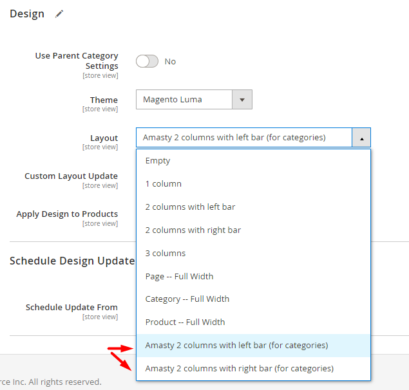
Task: Click the Apply Design to Products label
Action: (67, 214)
